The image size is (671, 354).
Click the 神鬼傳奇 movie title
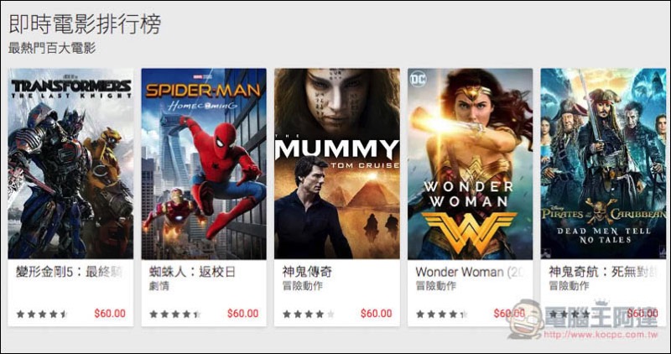click(x=307, y=272)
